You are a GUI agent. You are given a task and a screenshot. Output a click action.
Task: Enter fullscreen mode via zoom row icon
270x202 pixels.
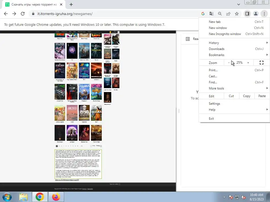click(x=261, y=63)
